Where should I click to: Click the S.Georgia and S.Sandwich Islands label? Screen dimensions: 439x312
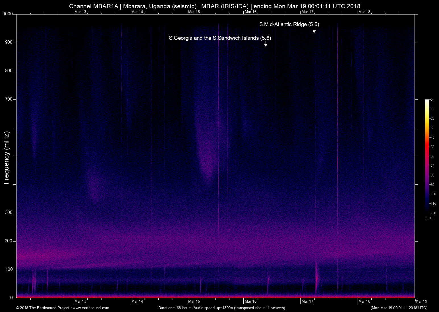click(x=220, y=38)
